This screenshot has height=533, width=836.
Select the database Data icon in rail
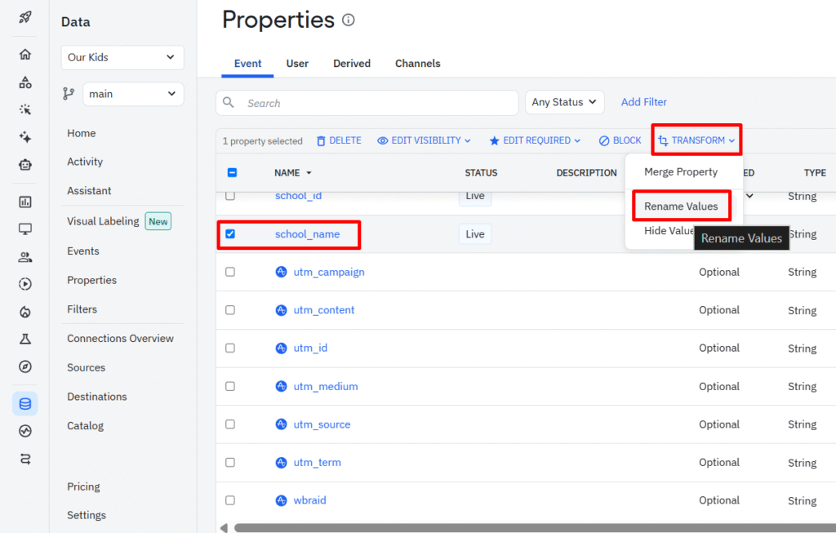click(x=25, y=403)
